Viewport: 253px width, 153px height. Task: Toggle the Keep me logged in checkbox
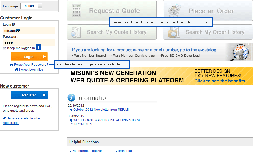point(5,48)
